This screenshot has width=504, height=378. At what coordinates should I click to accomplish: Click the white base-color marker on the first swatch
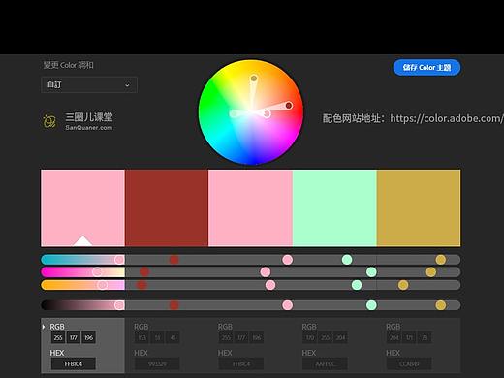point(82,241)
